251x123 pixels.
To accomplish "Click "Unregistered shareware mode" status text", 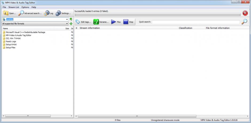I will 165,120.
